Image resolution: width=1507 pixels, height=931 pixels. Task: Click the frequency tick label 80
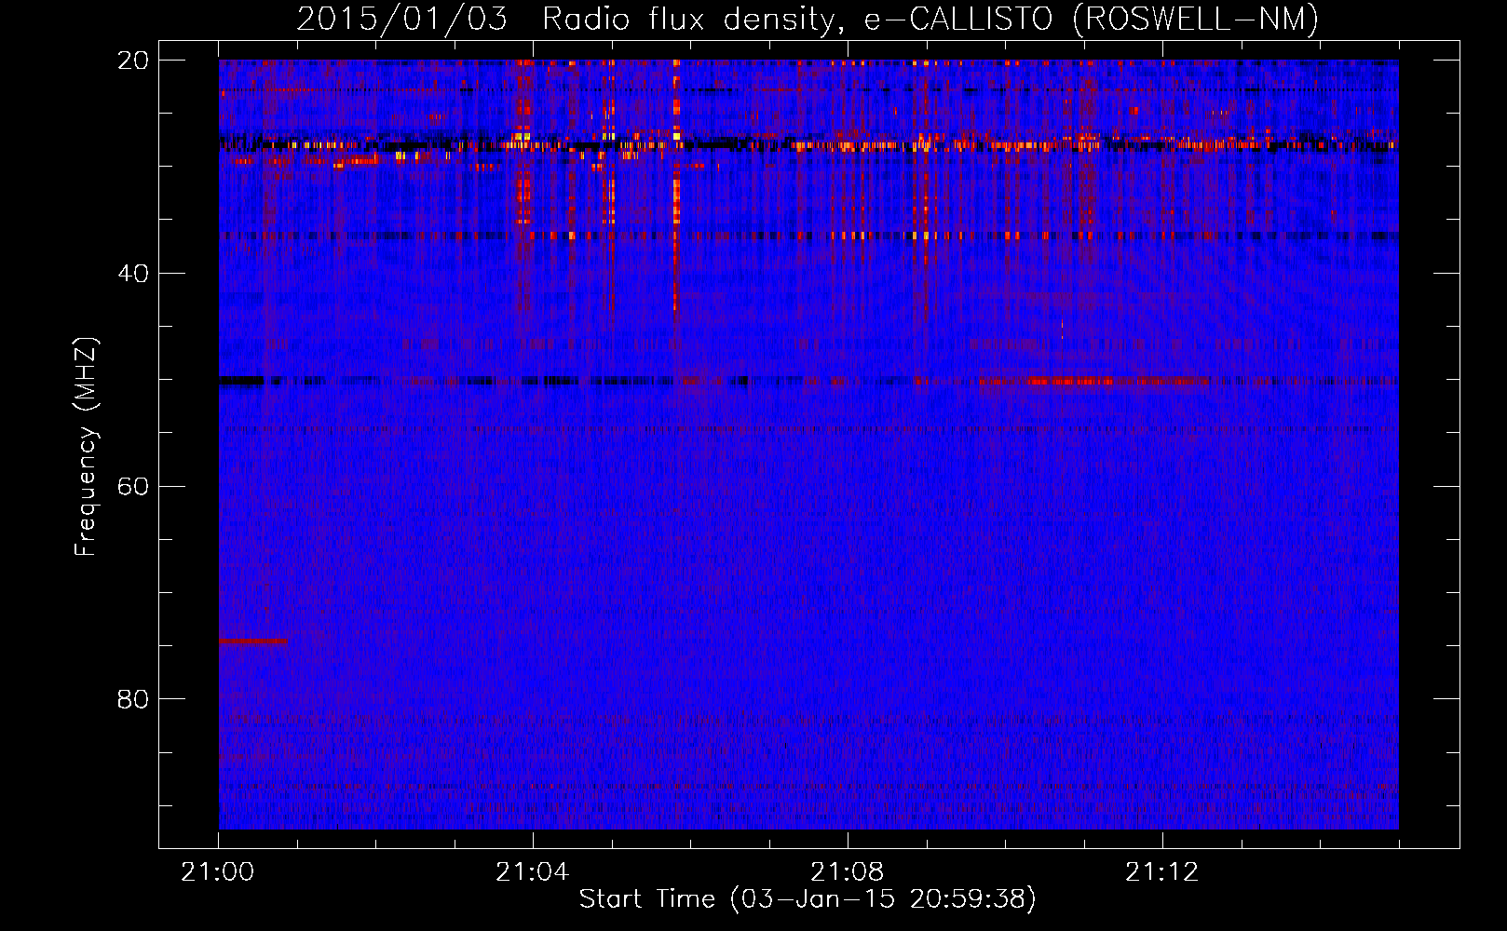pos(133,699)
